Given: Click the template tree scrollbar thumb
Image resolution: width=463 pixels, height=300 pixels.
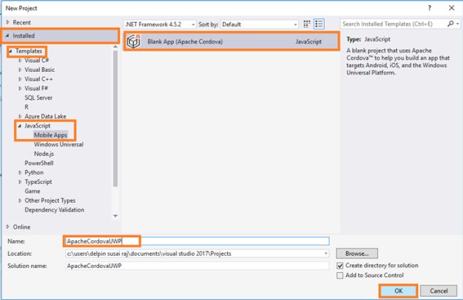Looking at the screenshot, I should pos(115,118).
